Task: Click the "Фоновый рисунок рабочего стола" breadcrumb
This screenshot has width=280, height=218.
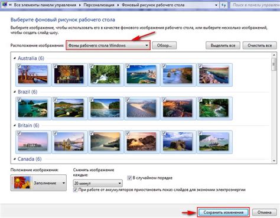Action: 153,5
